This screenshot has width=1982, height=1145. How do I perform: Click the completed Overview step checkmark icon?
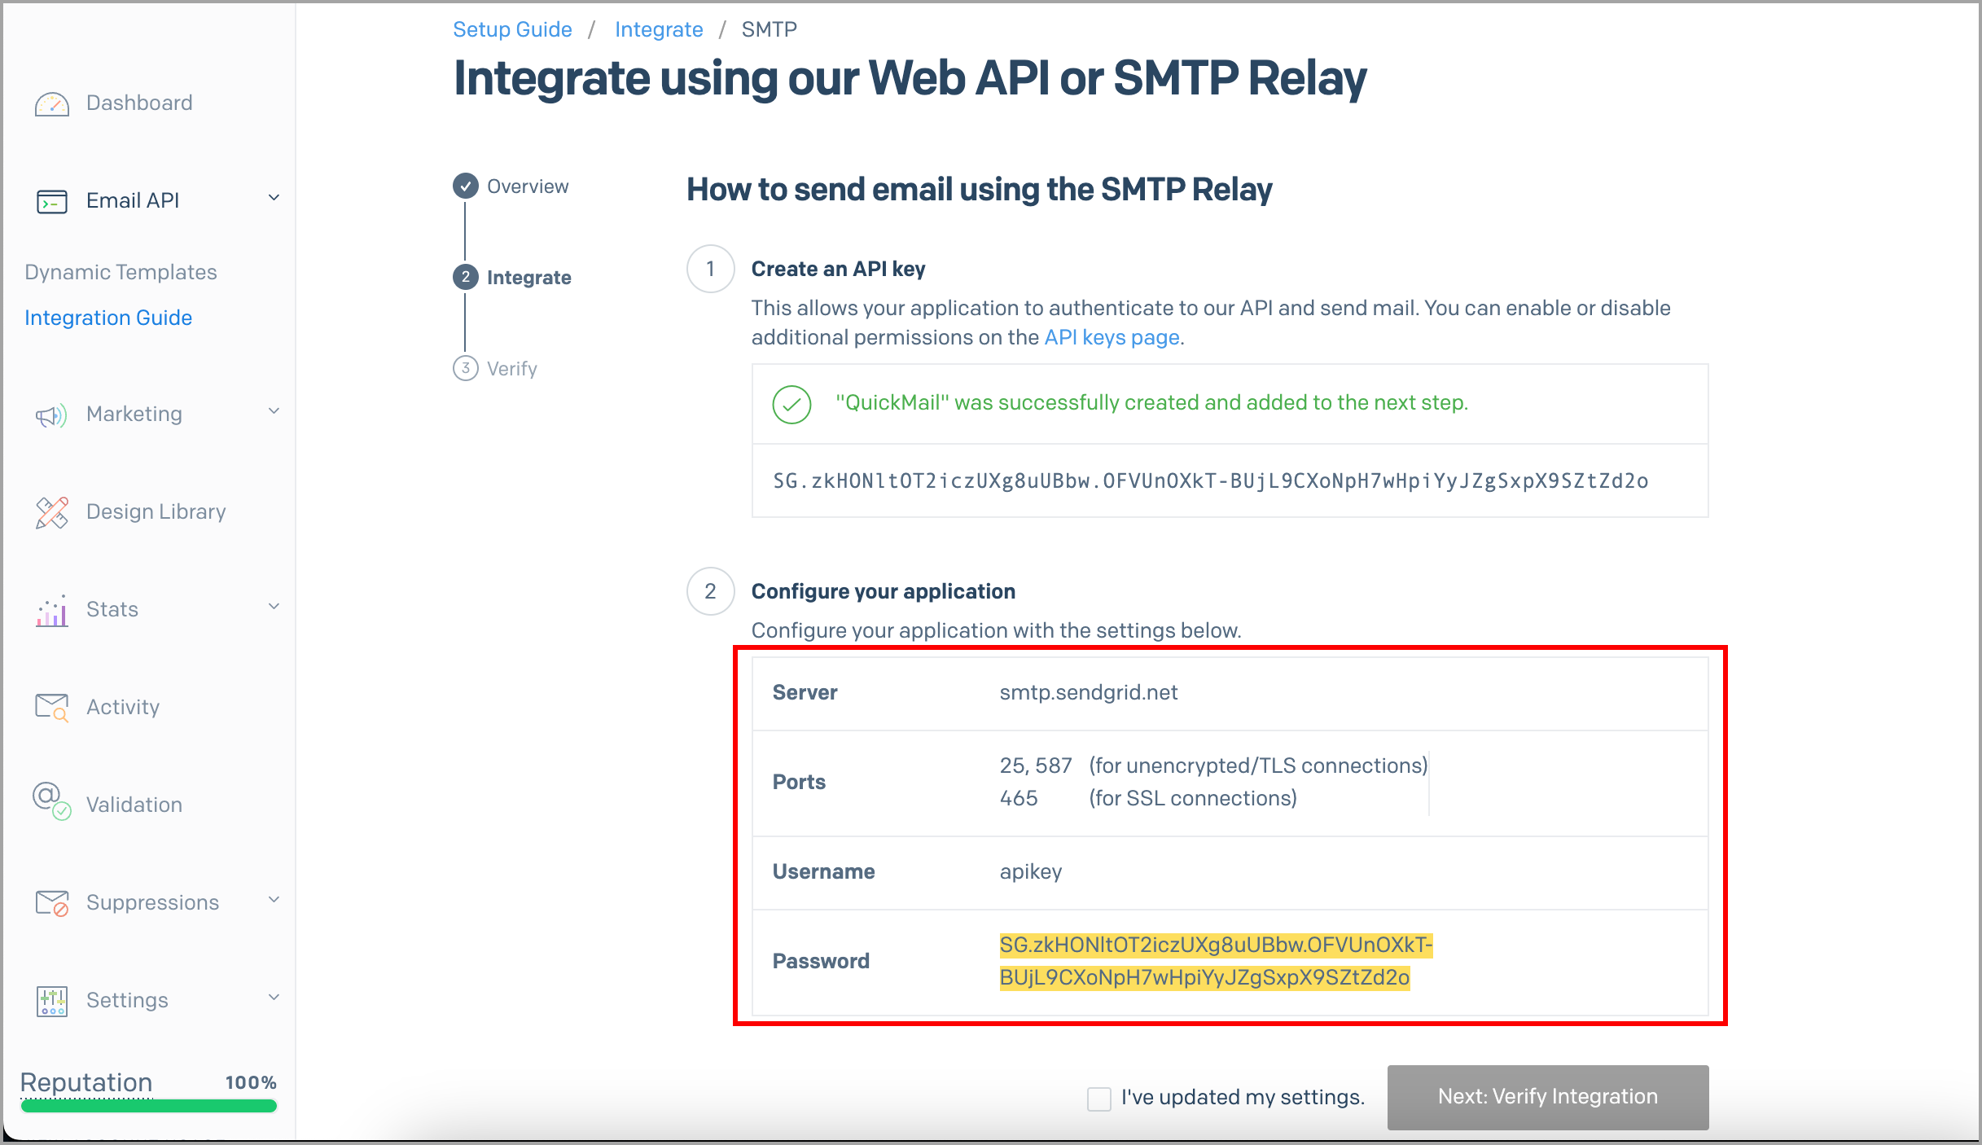(x=465, y=186)
